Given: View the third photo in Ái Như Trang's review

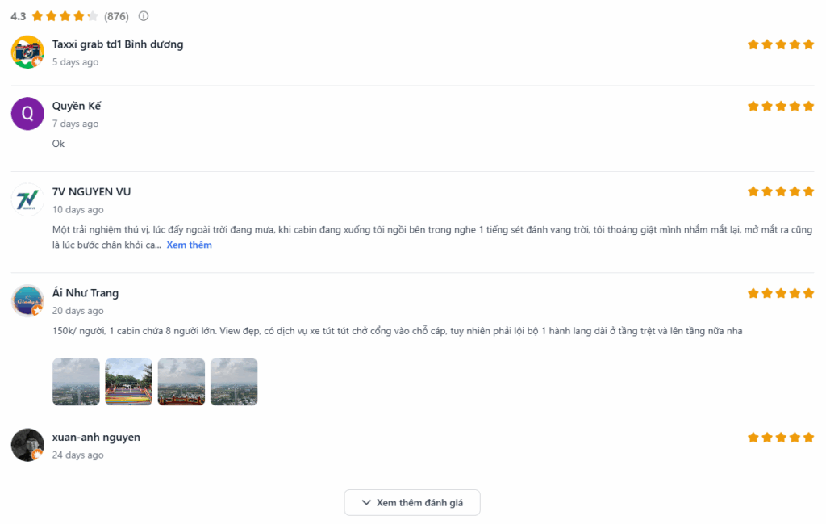Looking at the screenshot, I should [181, 382].
